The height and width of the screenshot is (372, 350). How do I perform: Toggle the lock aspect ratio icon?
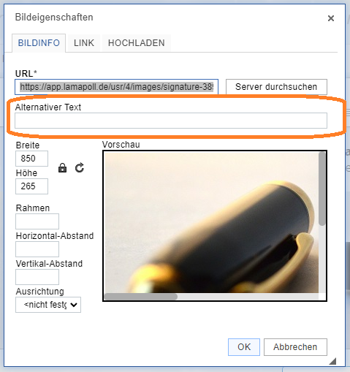coord(62,168)
